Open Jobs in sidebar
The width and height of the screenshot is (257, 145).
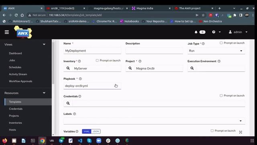[12, 60]
